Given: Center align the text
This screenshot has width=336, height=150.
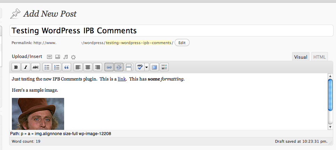Looking at the screenshot, I should click(x=88, y=67).
